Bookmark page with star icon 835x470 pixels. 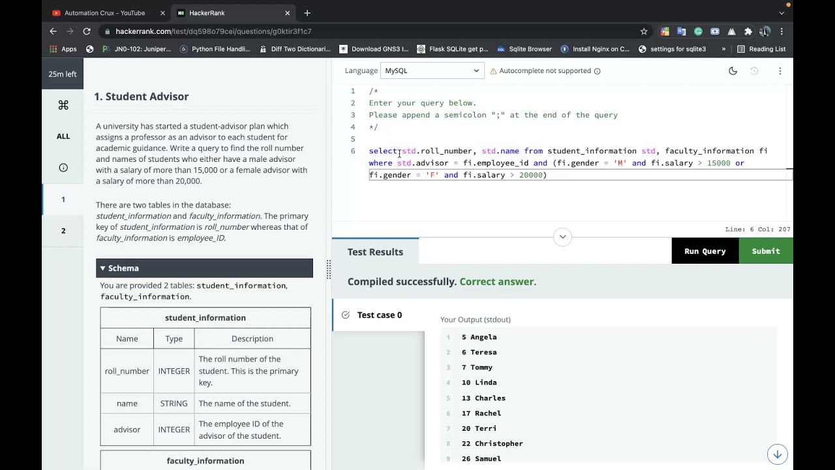coord(644,31)
